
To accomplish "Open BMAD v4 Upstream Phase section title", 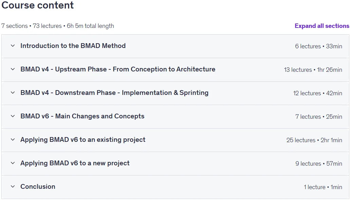I will pyautogui.click(x=118, y=69).
